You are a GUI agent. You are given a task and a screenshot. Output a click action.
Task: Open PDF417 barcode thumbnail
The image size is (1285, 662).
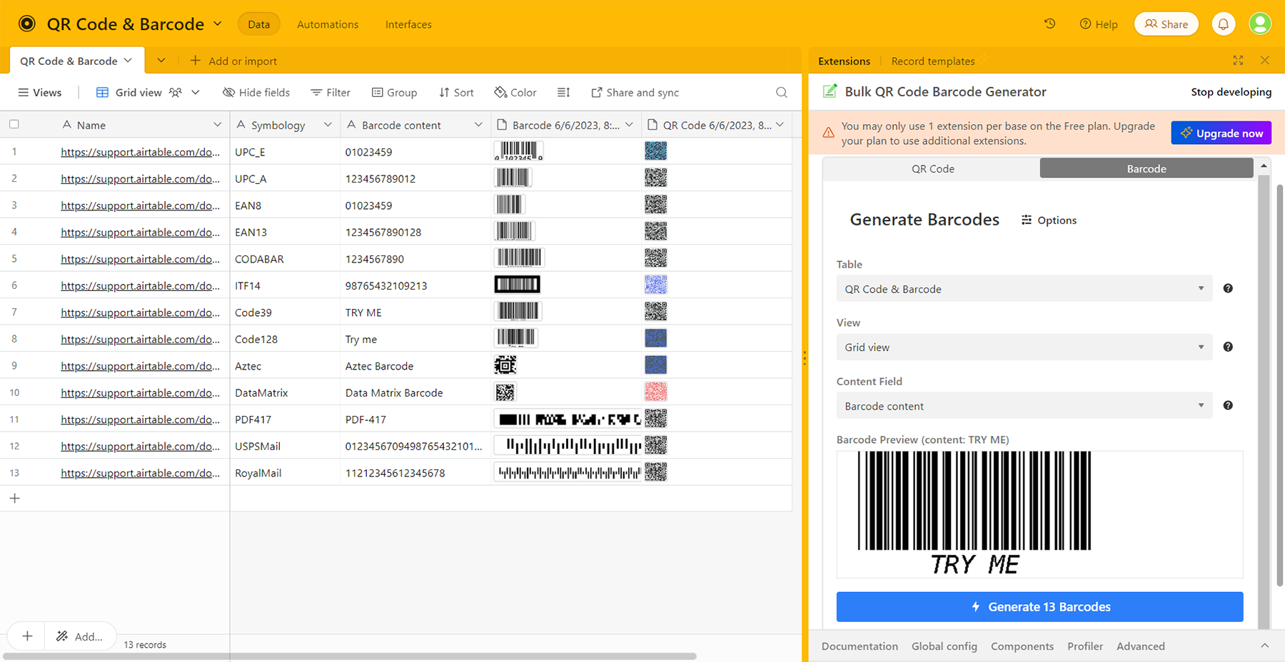tap(568, 419)
